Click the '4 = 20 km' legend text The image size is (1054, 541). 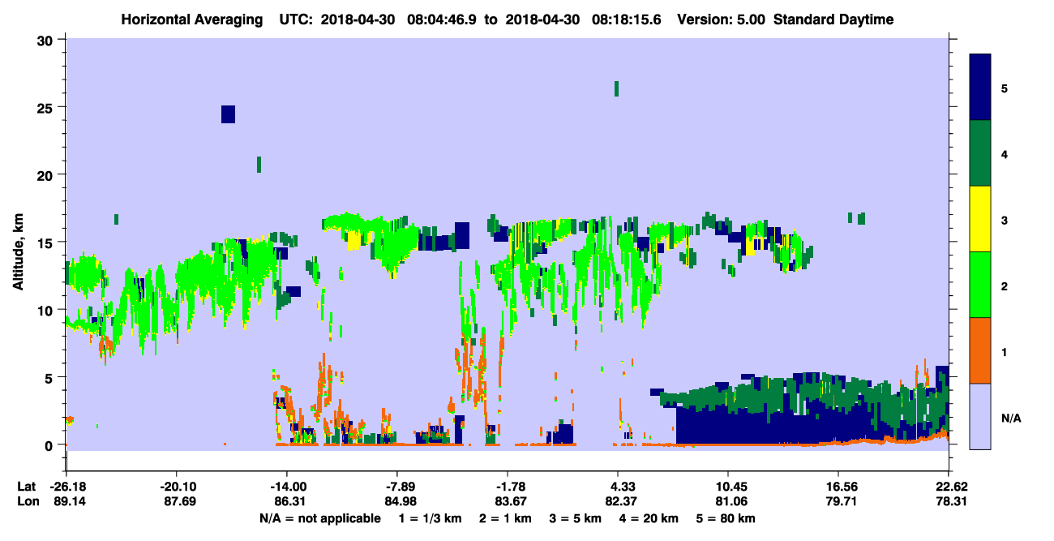(649, 518)
